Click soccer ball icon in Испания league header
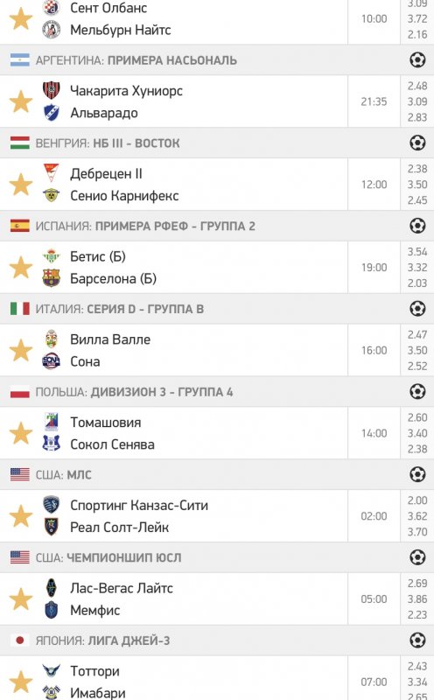Viewport: 434px width, 700px height. (x=417, y=226)
